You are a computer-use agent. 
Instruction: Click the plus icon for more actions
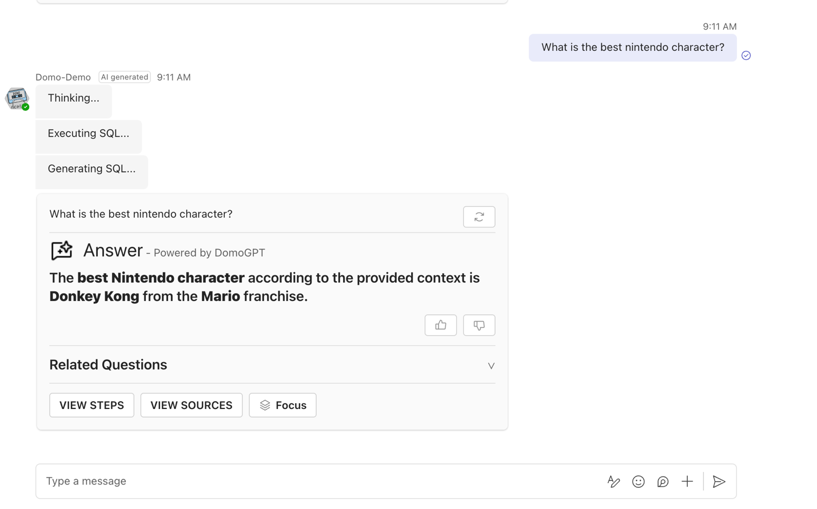coord(687,482)
